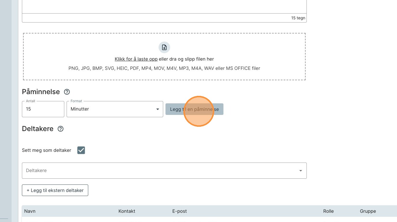Image resolution: width=397 pixels, height=222 pixels.
Task: Open help icon next to Deltakere heading
Action: [x=61, y=129]
